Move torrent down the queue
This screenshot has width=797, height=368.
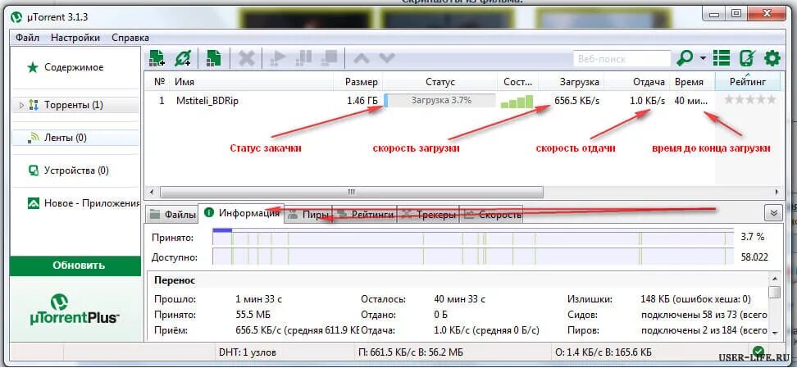point(387,58)
